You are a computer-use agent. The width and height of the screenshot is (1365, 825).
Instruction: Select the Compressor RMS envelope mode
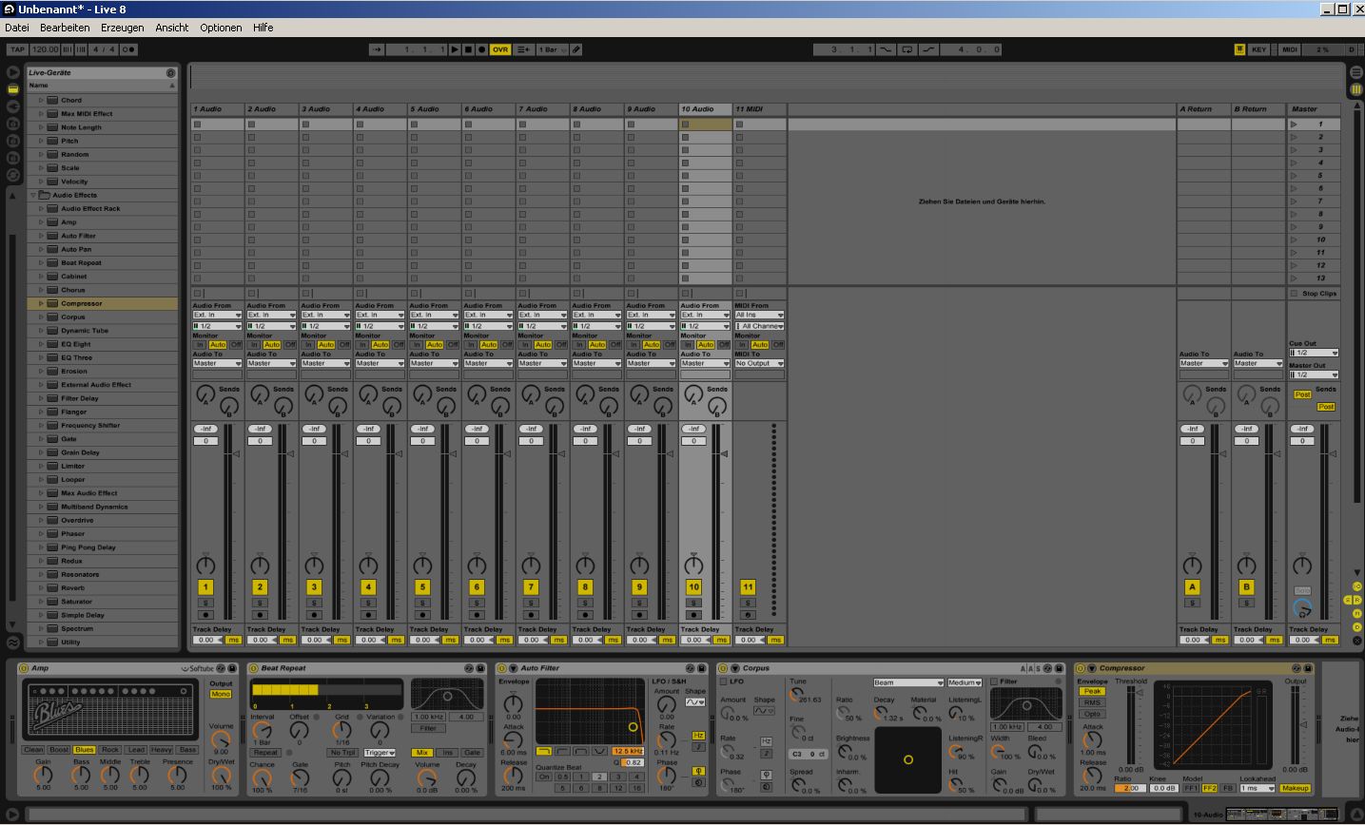pos(1092,702)
